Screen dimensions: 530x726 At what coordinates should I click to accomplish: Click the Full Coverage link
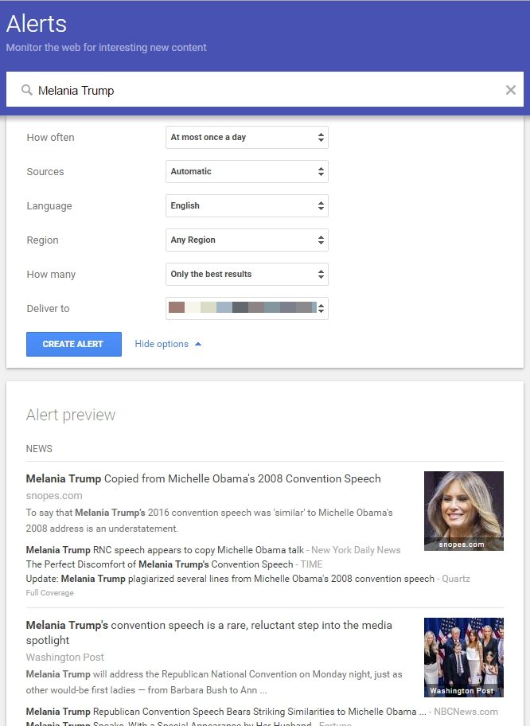[x=49, y=592]
